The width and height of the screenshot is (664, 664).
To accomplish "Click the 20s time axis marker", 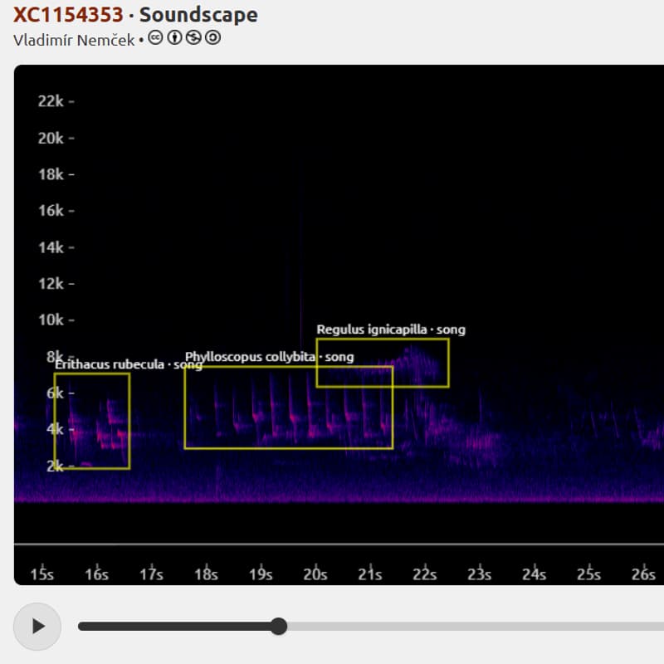I will [315, 574].
